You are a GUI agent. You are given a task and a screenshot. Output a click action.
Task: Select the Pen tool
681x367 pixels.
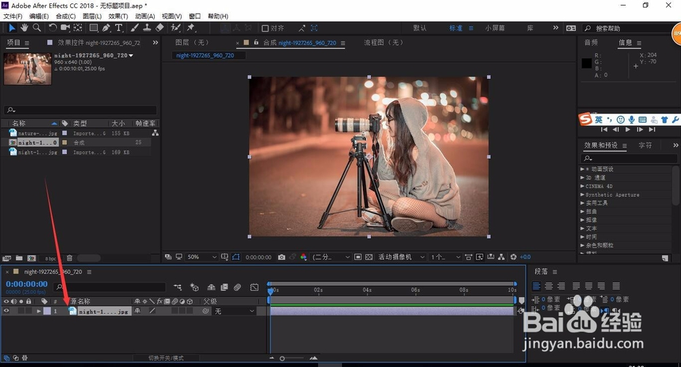pyautogui.click(x=106, y=28)
